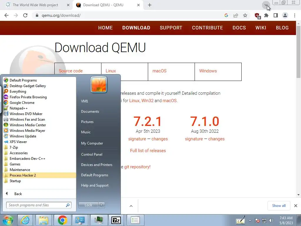This screenshot has height=226, width=301.
Task: Click the network icon in system tray
Action: [264, 220]
